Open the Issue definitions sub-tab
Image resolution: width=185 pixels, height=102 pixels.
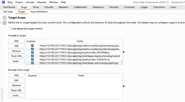[39, 12]
